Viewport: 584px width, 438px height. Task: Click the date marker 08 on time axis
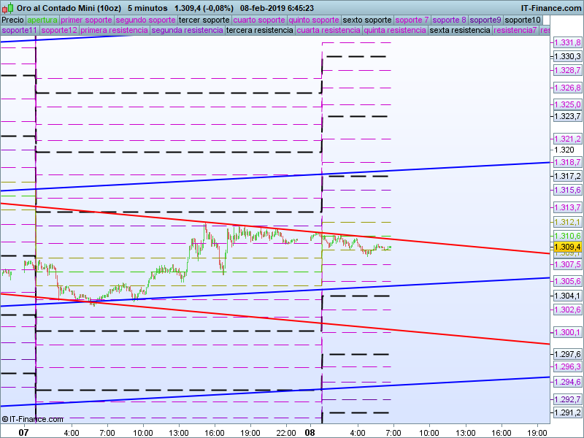(310, 433)
